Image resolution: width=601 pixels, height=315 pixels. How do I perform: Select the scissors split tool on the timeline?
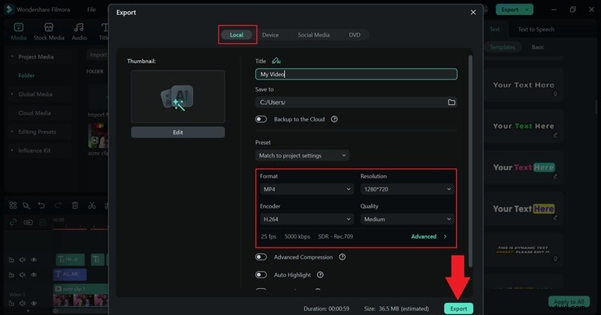tap(92, 205)
